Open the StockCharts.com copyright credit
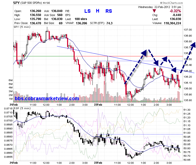 tap(171, 3)
